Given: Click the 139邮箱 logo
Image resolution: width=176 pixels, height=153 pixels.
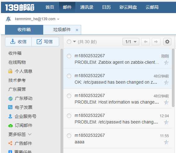Looking at the screenshot, I should [x=20, y=7].
